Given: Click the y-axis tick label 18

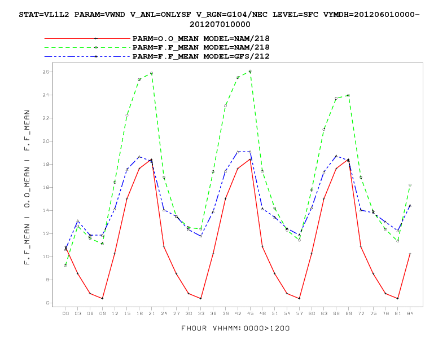Looking at the screenshot, I should coord(46,164).
